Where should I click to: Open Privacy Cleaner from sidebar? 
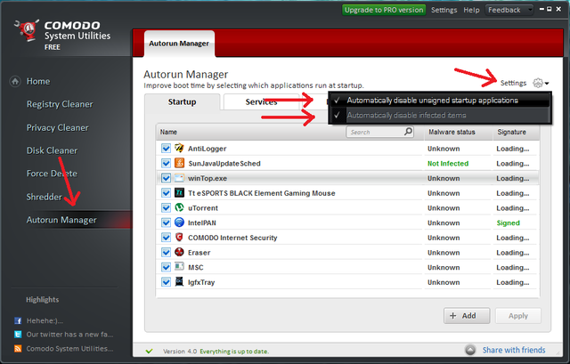pyautogui.click(x=57, y=128)
